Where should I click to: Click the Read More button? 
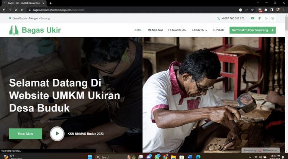tap(26, 134)
